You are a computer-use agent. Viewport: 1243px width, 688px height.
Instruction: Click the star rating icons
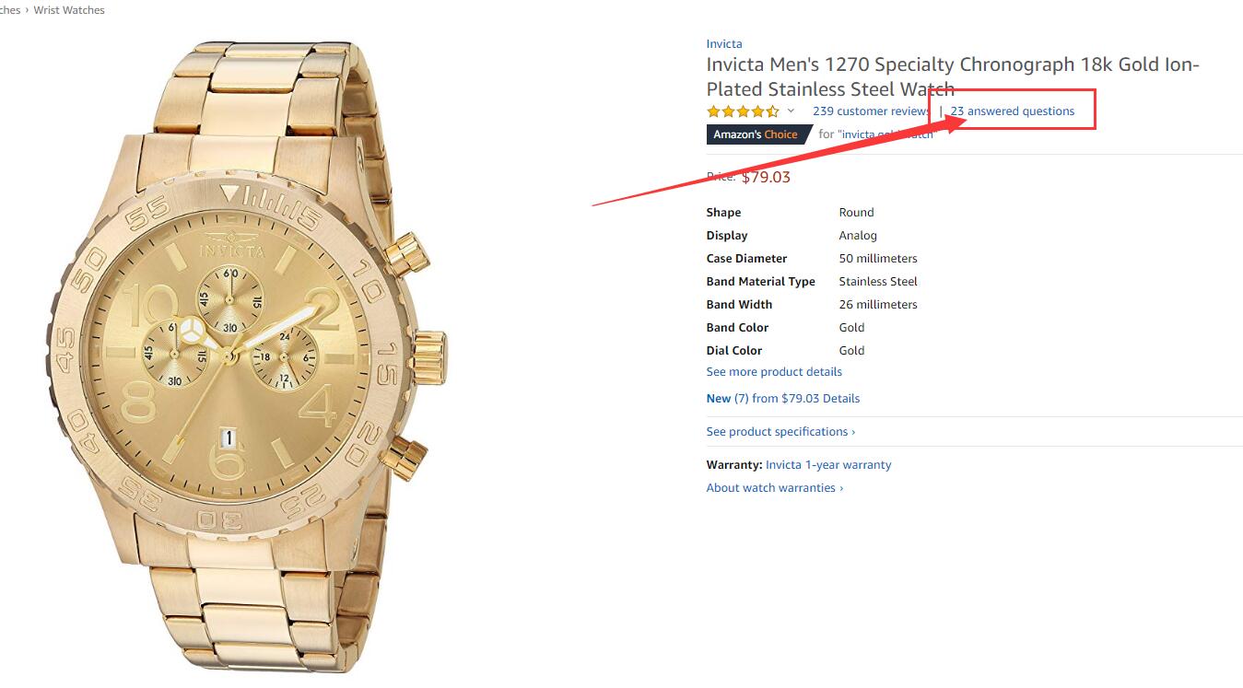[x=743, y=111]
